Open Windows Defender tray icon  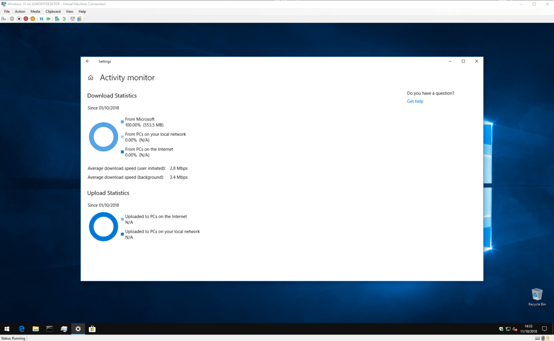(501, 329)
